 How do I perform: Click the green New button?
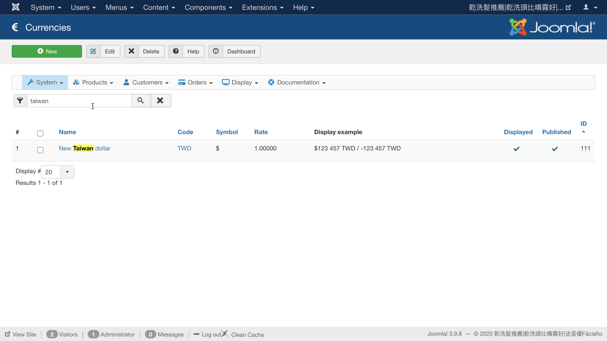point(47,52)
